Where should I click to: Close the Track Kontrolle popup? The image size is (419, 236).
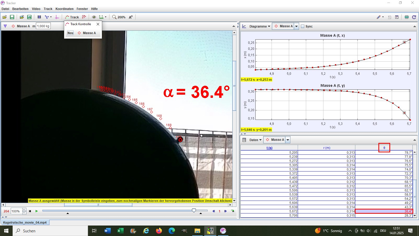(x=98, y=24)
